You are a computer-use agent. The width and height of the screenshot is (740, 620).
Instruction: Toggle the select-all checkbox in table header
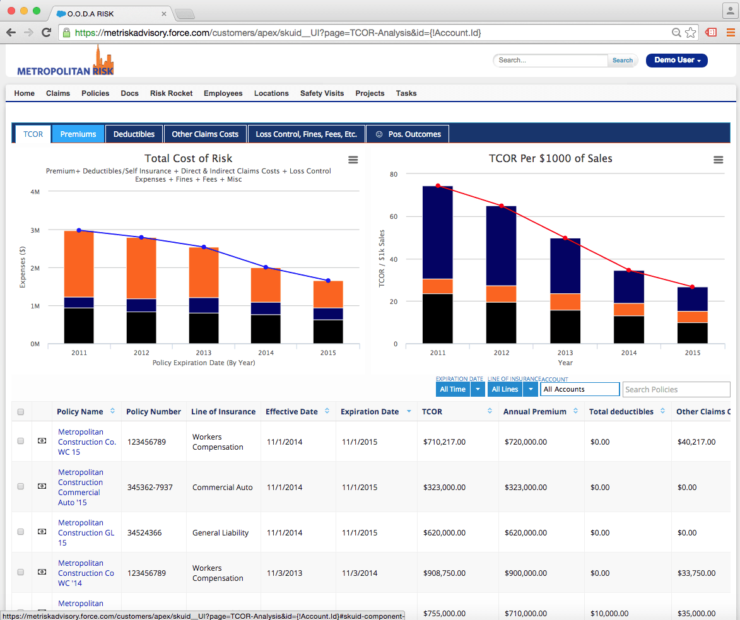click(21, 412)
